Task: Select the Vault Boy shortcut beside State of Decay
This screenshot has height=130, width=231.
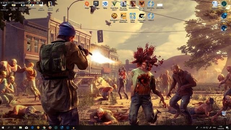Action: (151, 5)
